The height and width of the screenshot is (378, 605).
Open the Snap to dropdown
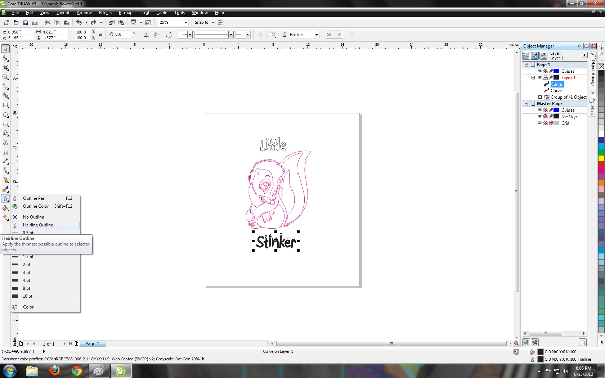pyautogui.click(x=213, y=22)
